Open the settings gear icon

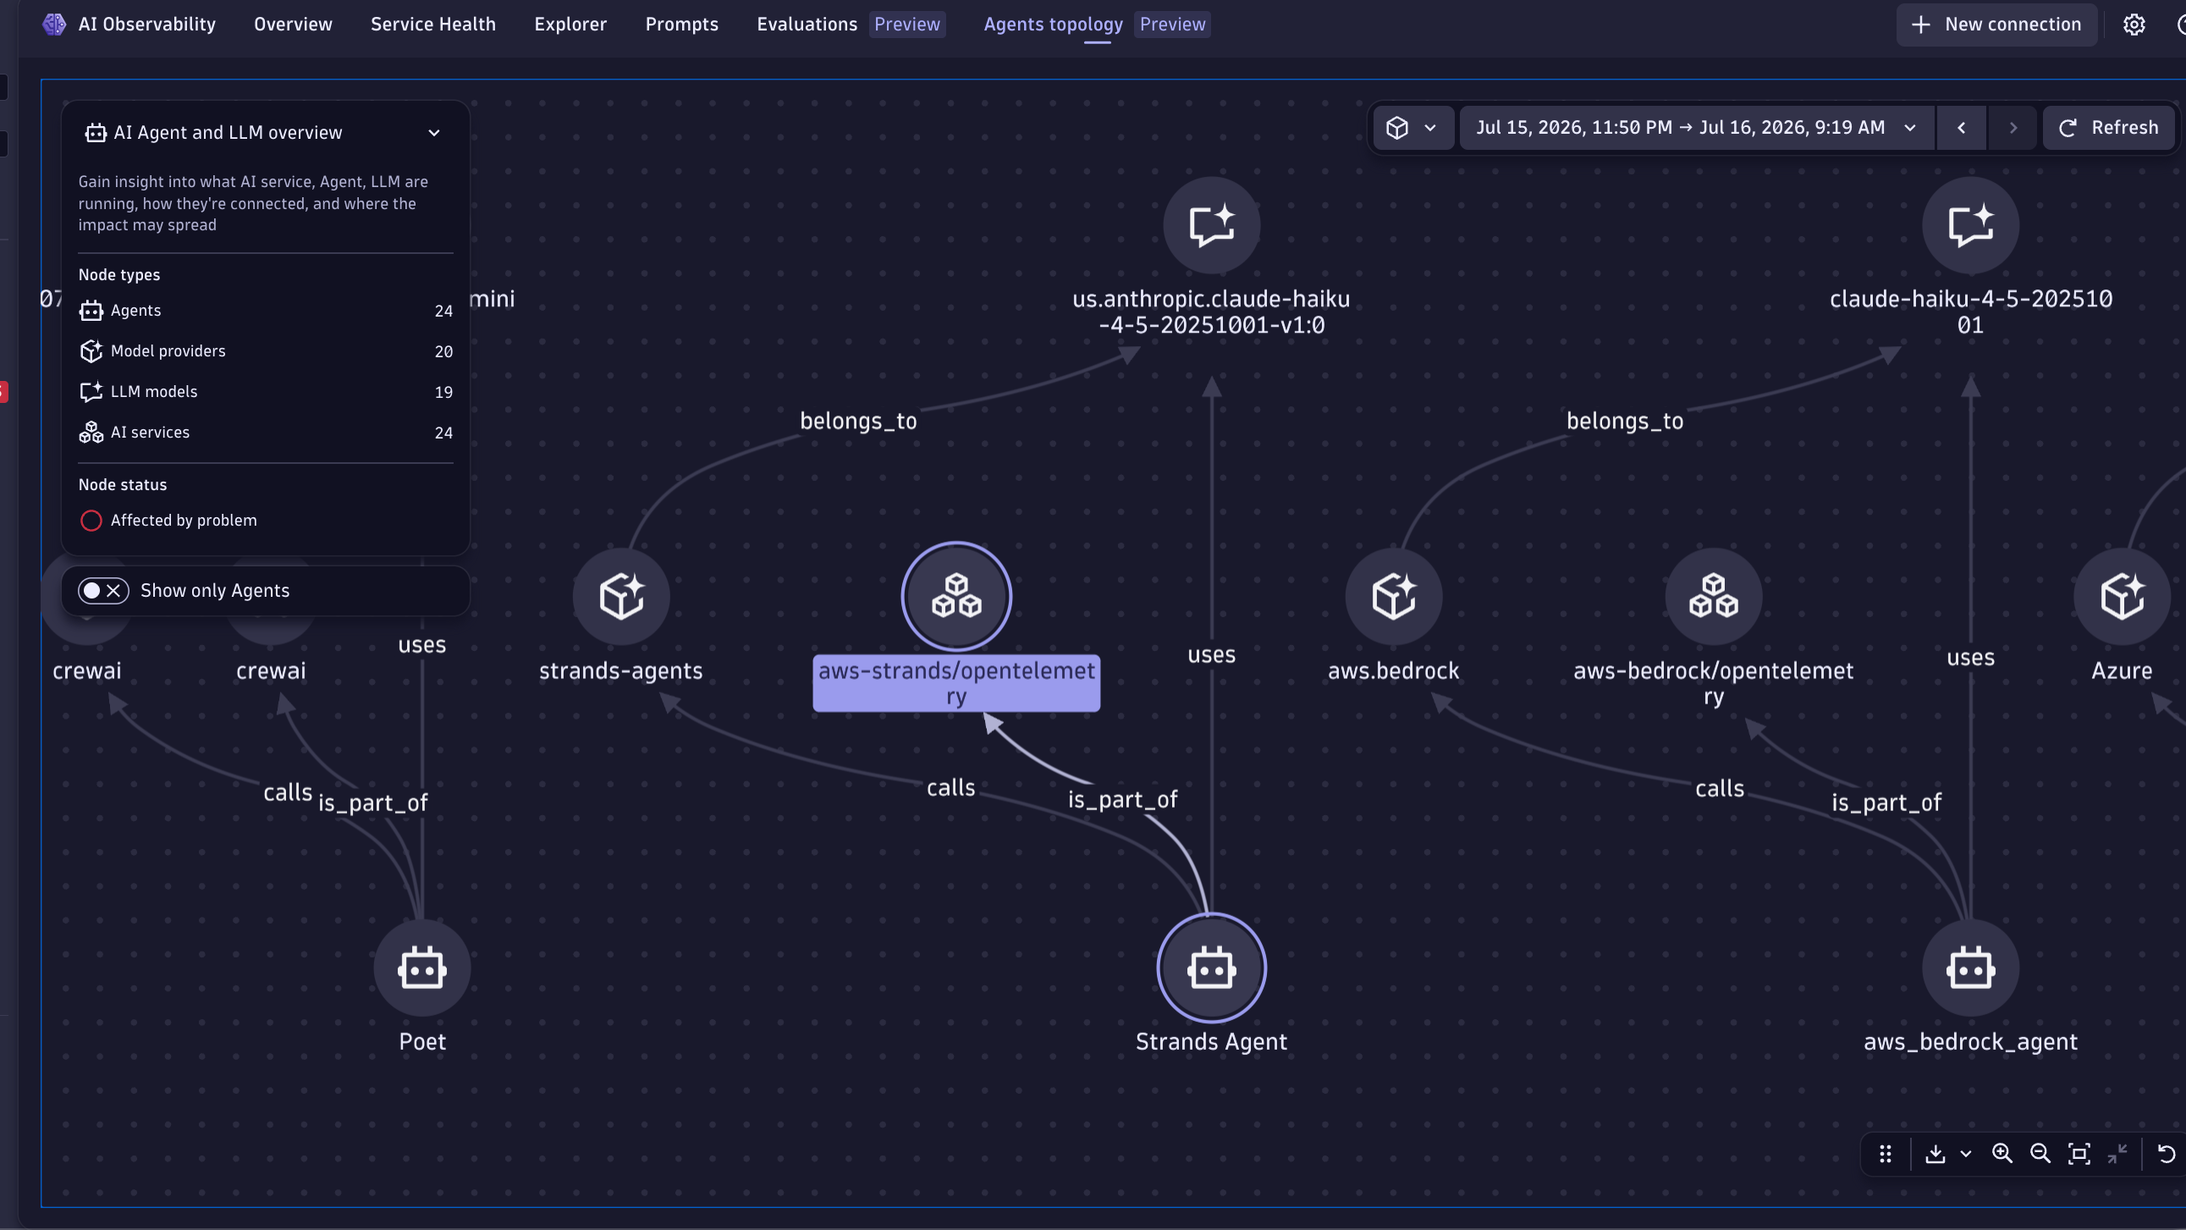tap(2134, 25)
